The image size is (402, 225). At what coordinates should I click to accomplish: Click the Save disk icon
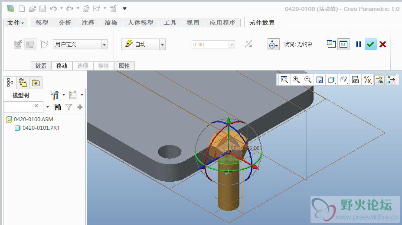pos(42,9)
